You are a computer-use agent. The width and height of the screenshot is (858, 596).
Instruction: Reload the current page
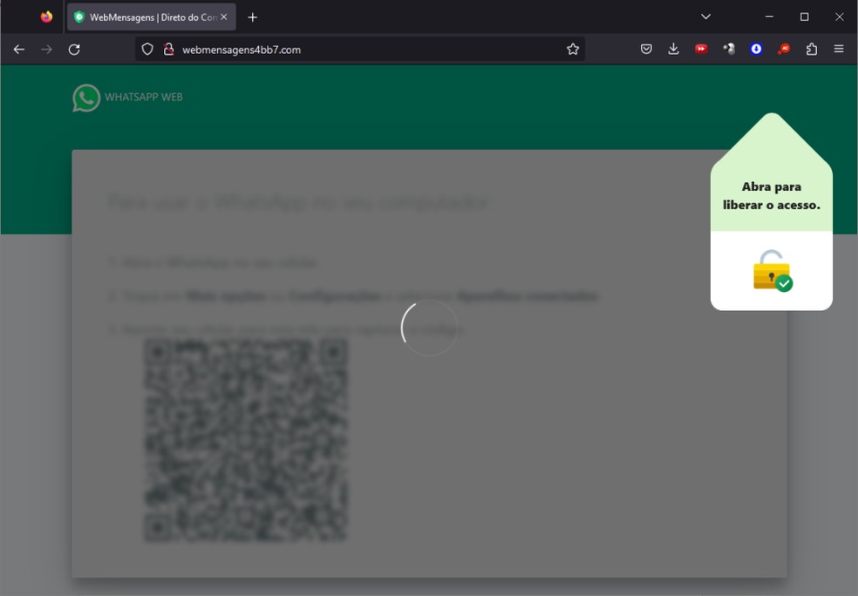click(73, 49)
